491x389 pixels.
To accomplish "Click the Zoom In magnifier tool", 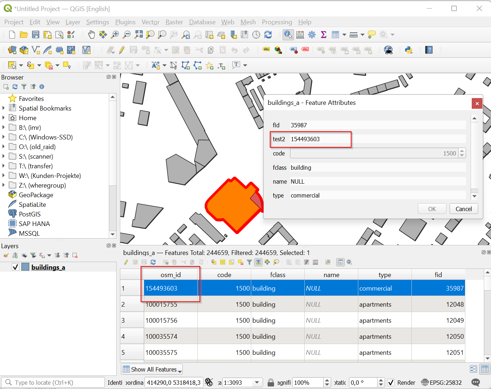I will [x=115, y=35].
